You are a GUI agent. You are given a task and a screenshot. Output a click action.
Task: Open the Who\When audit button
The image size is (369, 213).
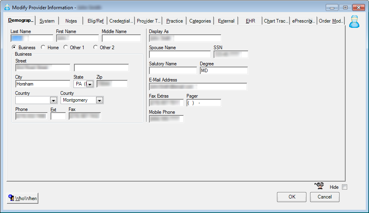pyautogui.click(x=23, y=198)
